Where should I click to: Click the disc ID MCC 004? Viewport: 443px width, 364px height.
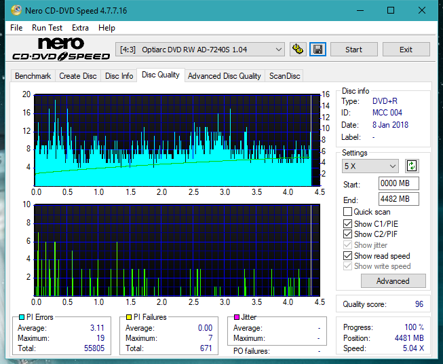point(387,113)
